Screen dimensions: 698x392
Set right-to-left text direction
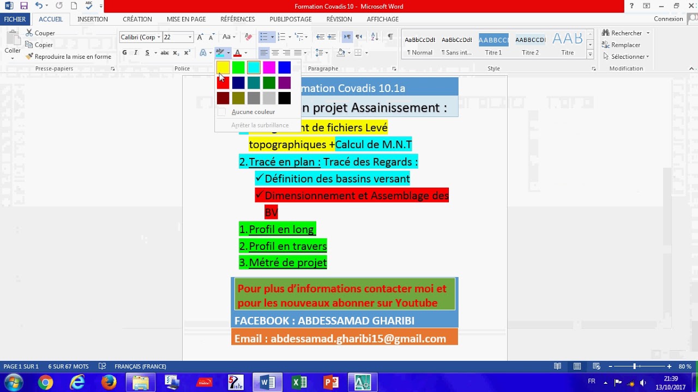pyautogui.click(x=359, y=37)
